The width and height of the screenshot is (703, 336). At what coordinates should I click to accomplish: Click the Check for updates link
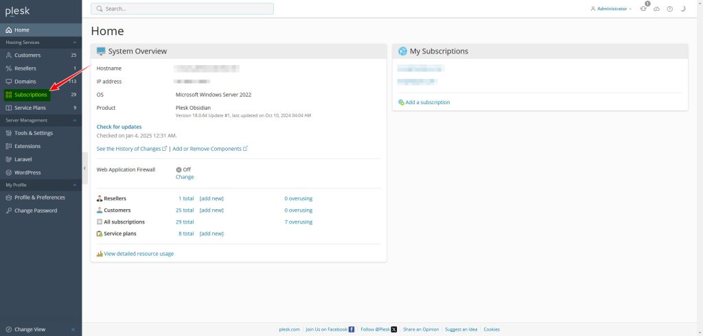point(119,127)
